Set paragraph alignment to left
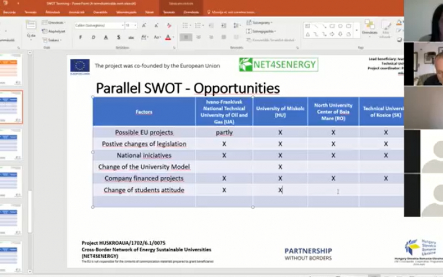443x277 pixels. tap(186, 37)
